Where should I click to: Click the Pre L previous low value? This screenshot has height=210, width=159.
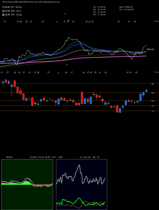[x=99, y=12]
